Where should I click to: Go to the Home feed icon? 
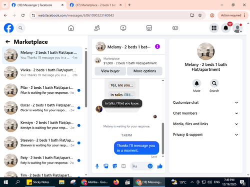[71, 28]
